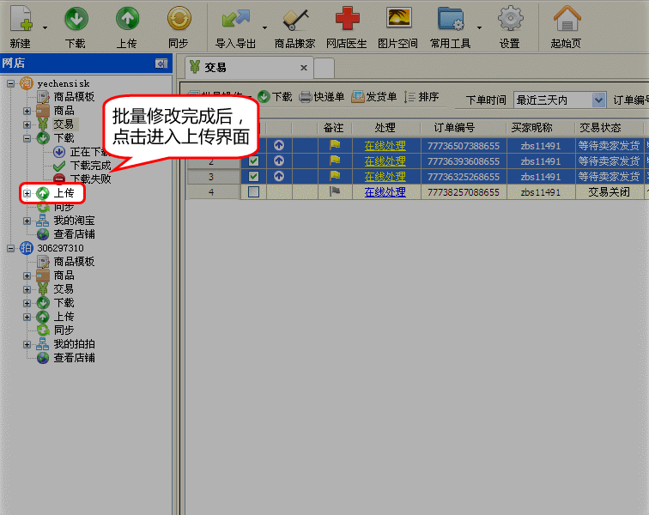Open 在线处理 link for order 77736325268655

[x=385, y=177]
